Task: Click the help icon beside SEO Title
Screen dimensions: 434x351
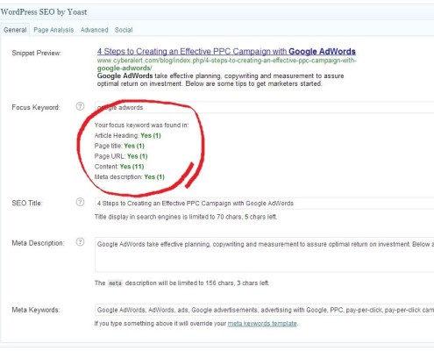Action: 80,202
